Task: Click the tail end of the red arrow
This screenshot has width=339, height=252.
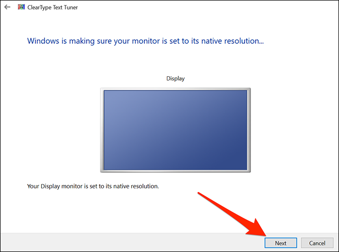Action: pos(200,195)
